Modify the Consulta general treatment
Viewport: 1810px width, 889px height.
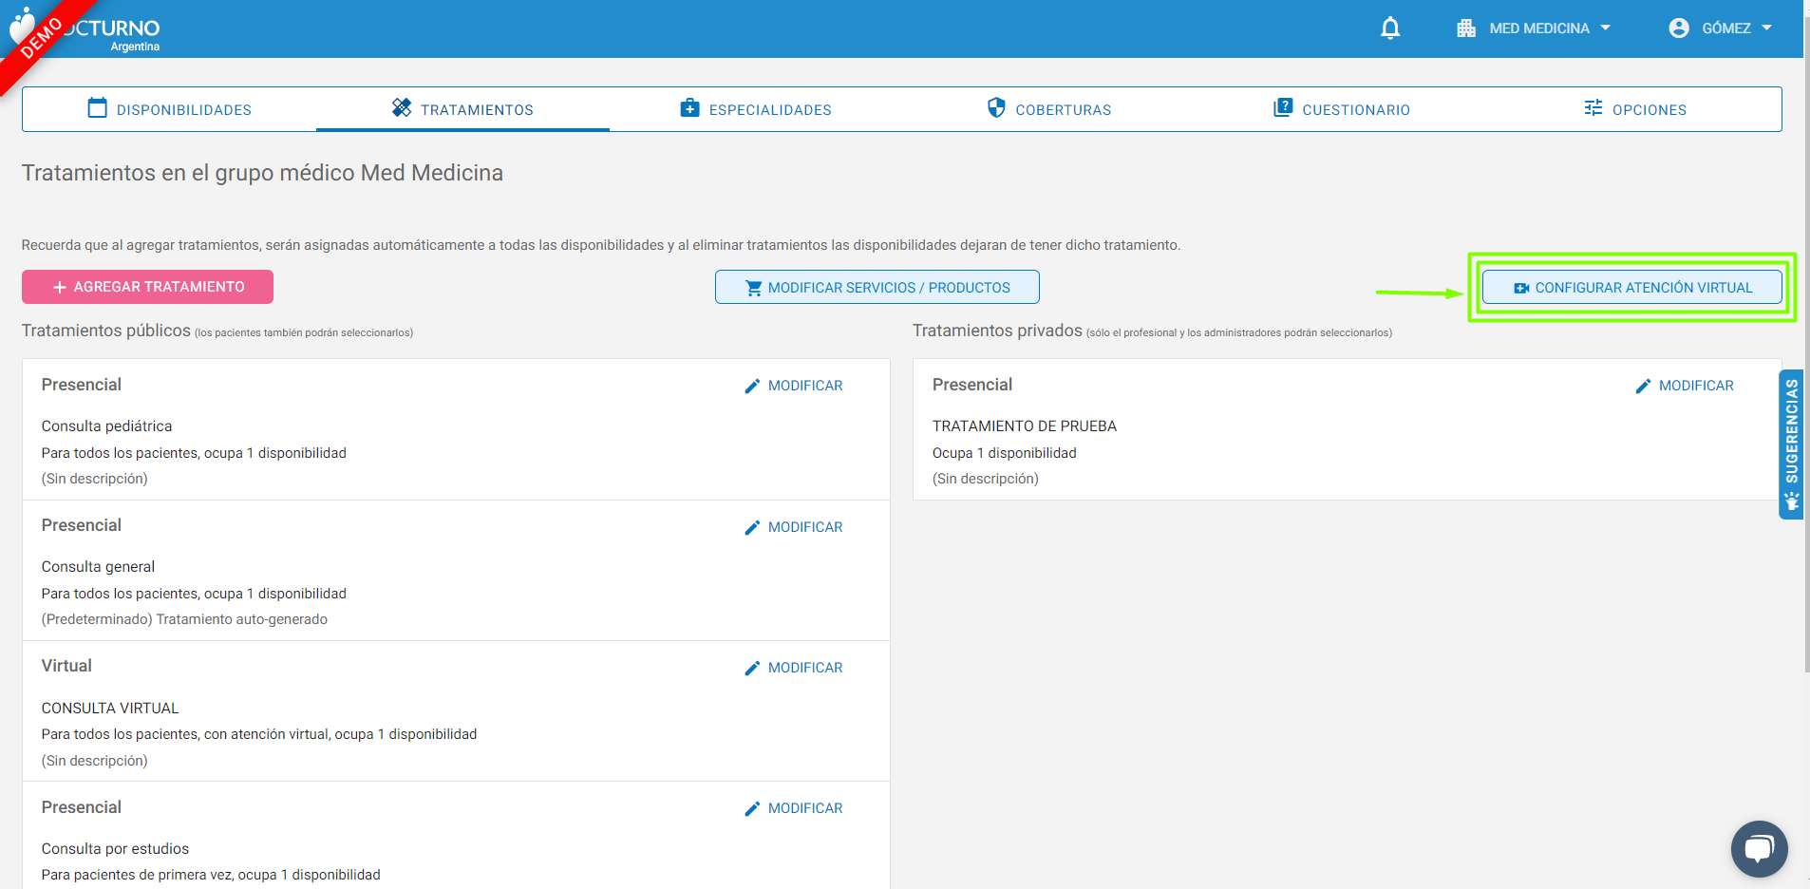(794, 527)
